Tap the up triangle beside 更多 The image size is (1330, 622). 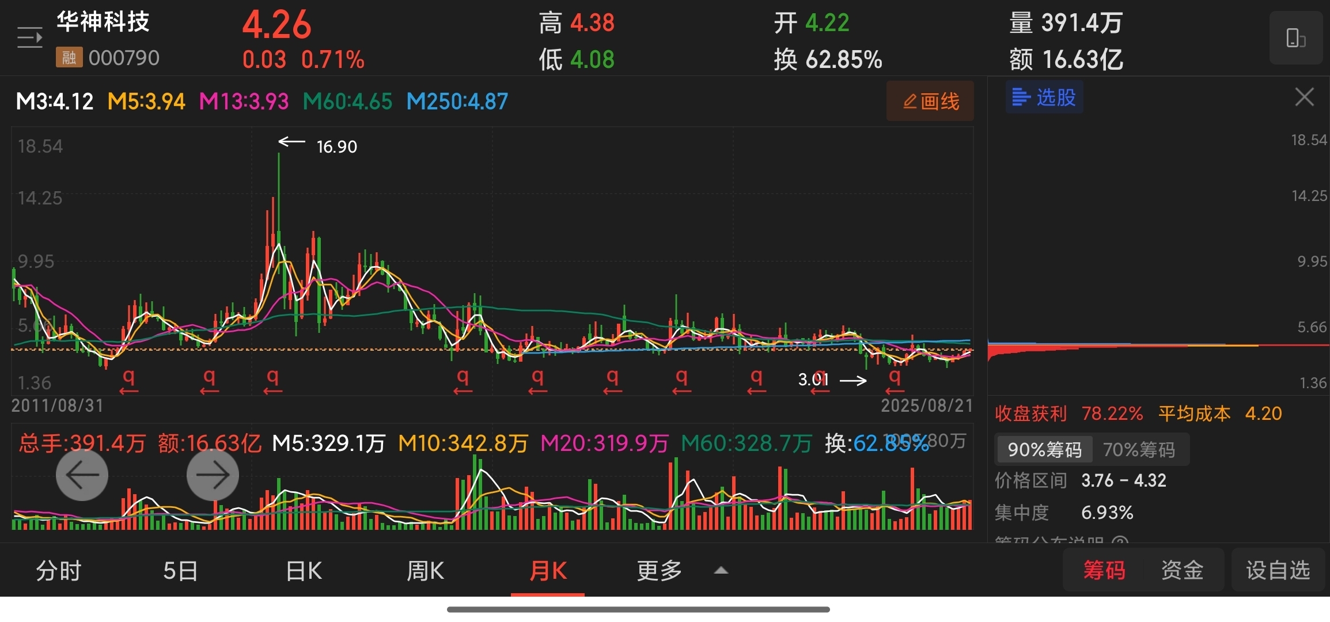coord(721,571)
